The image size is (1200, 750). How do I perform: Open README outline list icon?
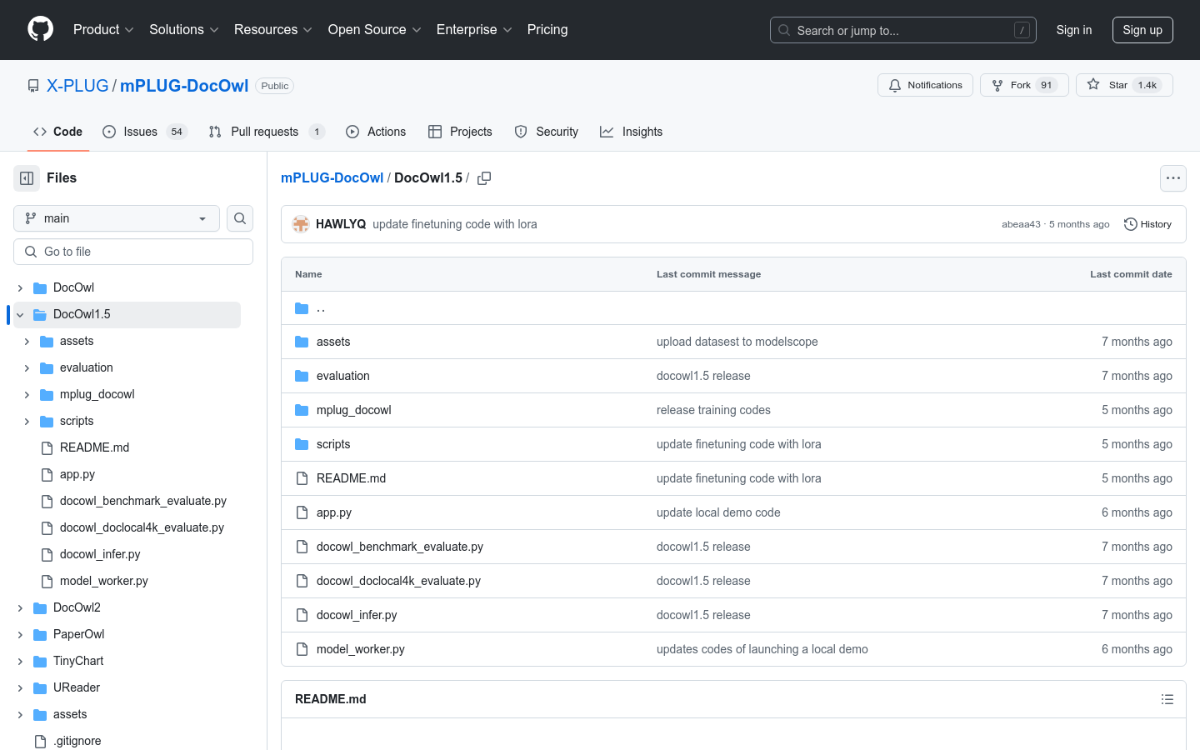point(1167,699)
